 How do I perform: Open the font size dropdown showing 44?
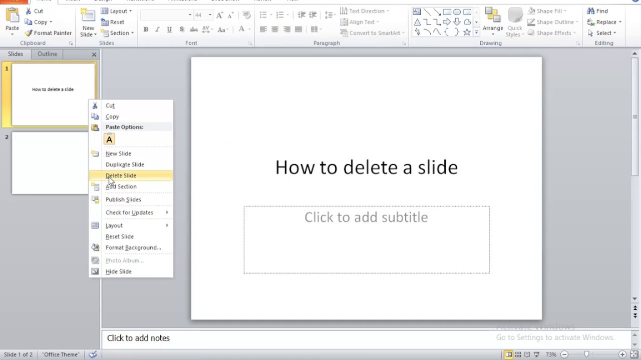(x=210, y=15)
